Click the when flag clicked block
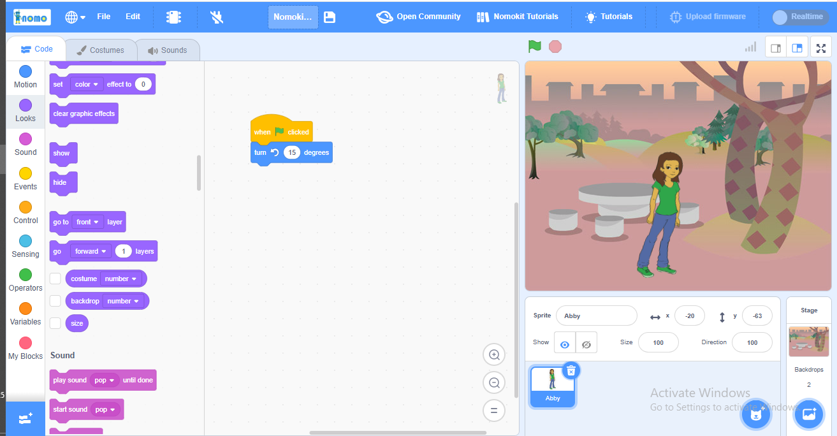 pyautogui.click(x=281, y=130)
